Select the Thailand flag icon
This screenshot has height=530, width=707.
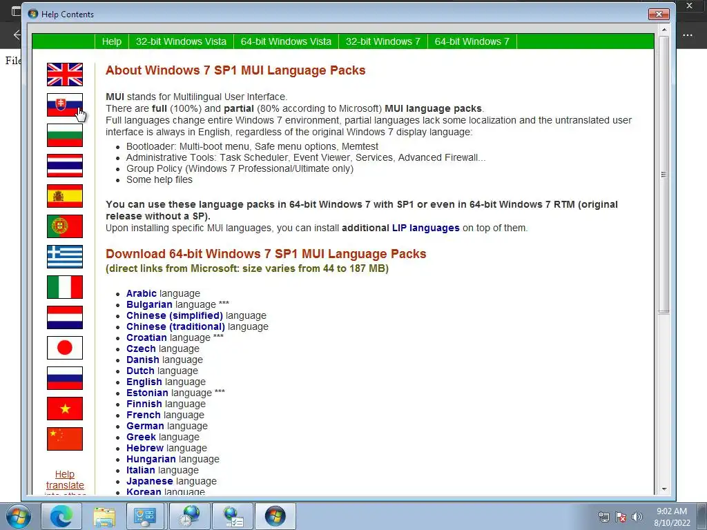click(65, 166)
